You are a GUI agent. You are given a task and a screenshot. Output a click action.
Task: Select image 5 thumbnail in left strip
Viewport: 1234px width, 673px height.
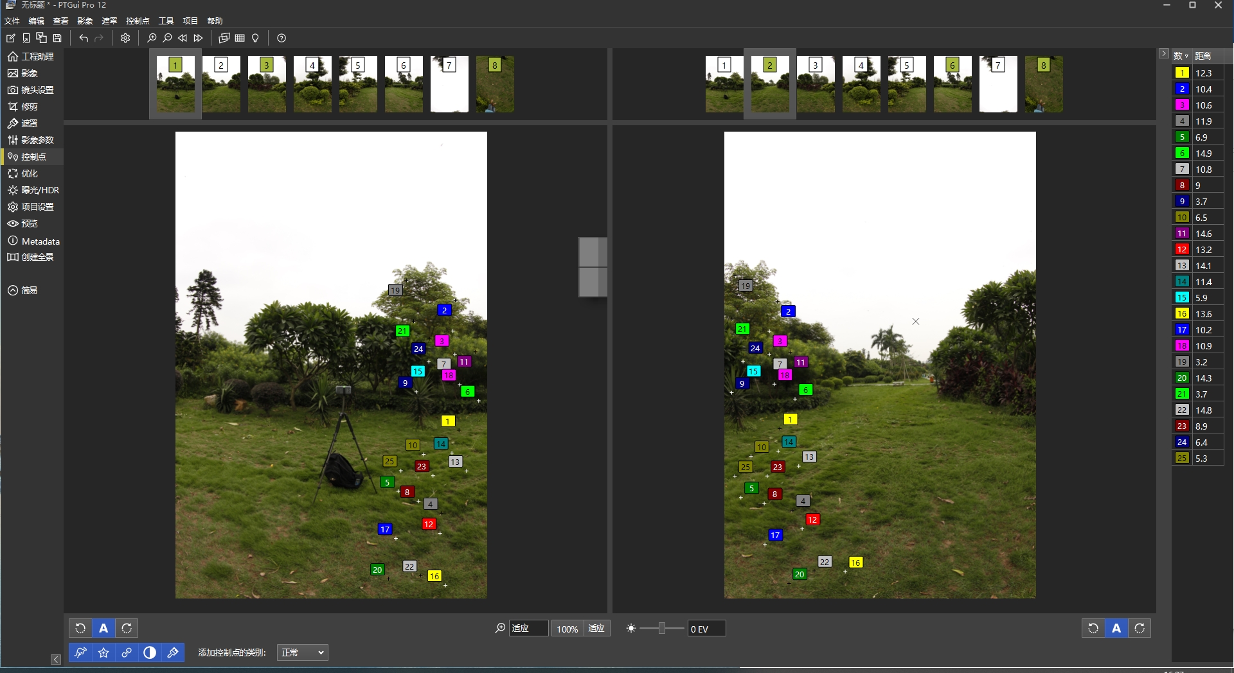point(358,84)
